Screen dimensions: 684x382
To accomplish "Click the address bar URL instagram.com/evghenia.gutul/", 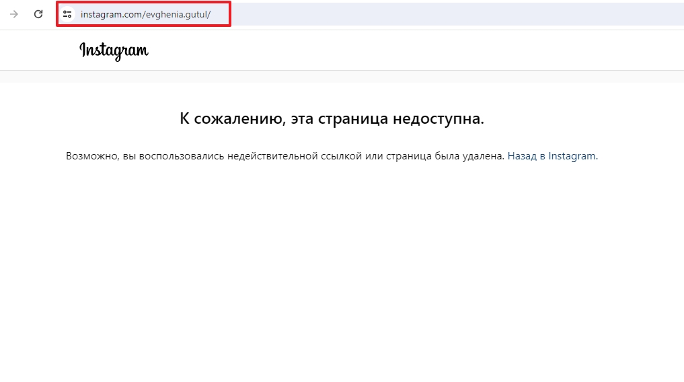I will 145,14.
